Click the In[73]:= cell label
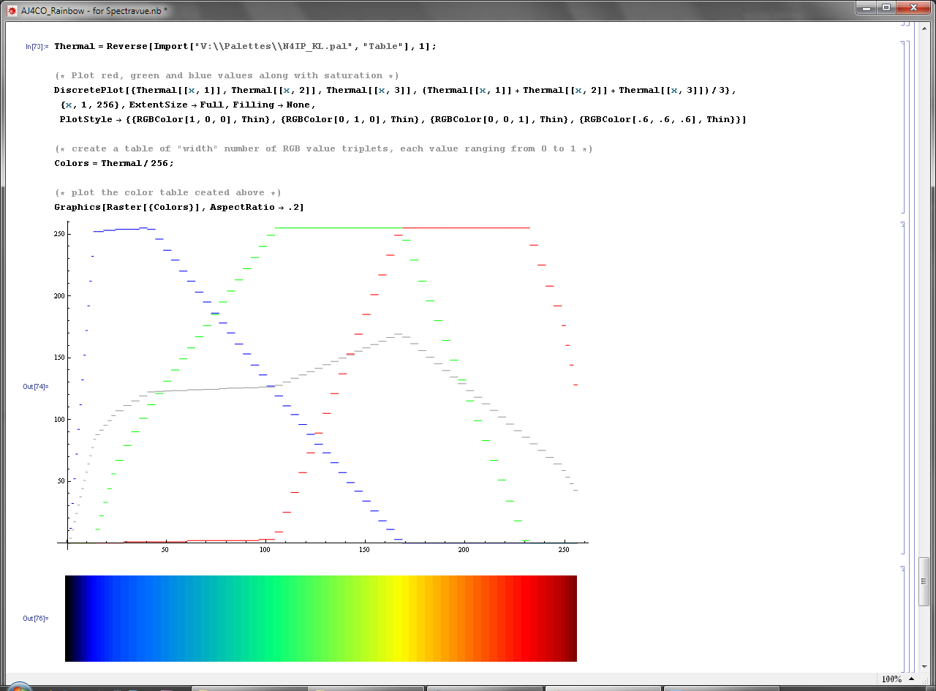Image resolution: width=936 pixels, height=691 pixels. [x=37, y=46]
